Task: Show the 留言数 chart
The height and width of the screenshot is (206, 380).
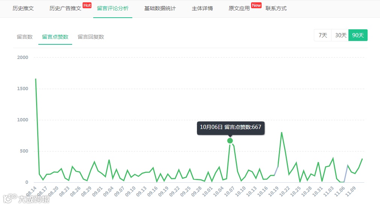Action: pos(25,37)
